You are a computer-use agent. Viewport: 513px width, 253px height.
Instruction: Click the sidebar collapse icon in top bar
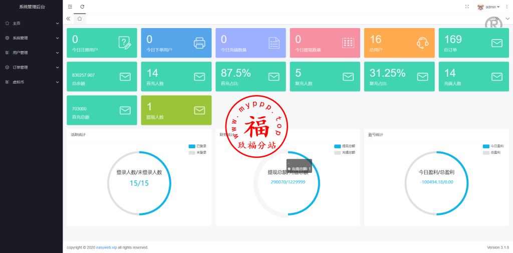[70, 7]
